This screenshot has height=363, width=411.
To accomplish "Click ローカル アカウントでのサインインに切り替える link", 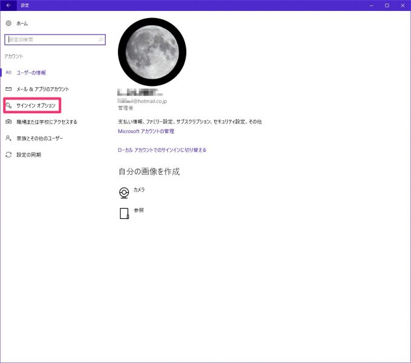I will click(x=162, y=150).
